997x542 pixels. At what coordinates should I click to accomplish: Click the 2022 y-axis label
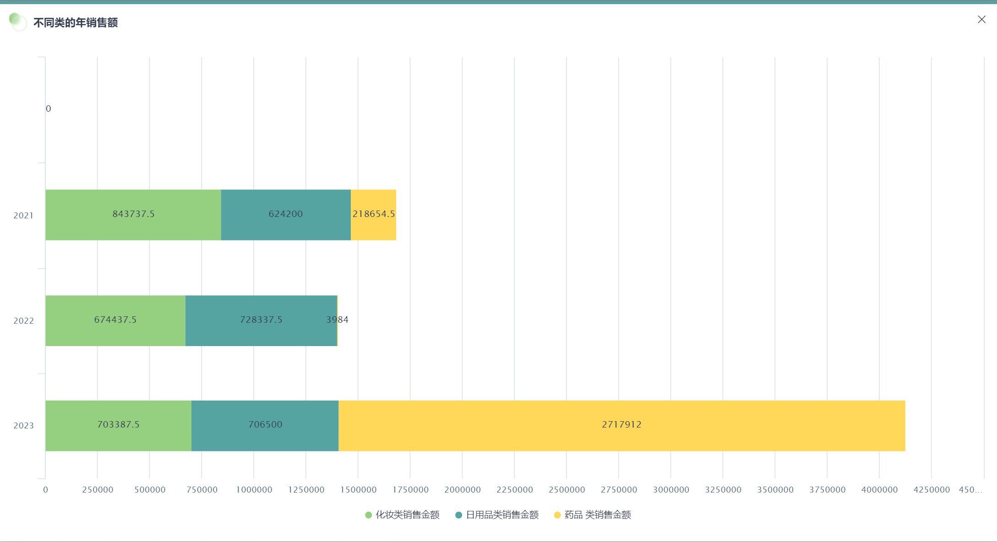coord(23,320)
